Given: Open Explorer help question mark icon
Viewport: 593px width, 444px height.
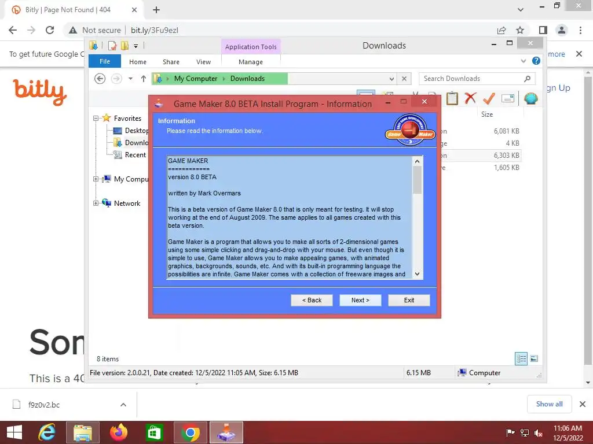Looking at the screenshot, I should coord(536,61).
